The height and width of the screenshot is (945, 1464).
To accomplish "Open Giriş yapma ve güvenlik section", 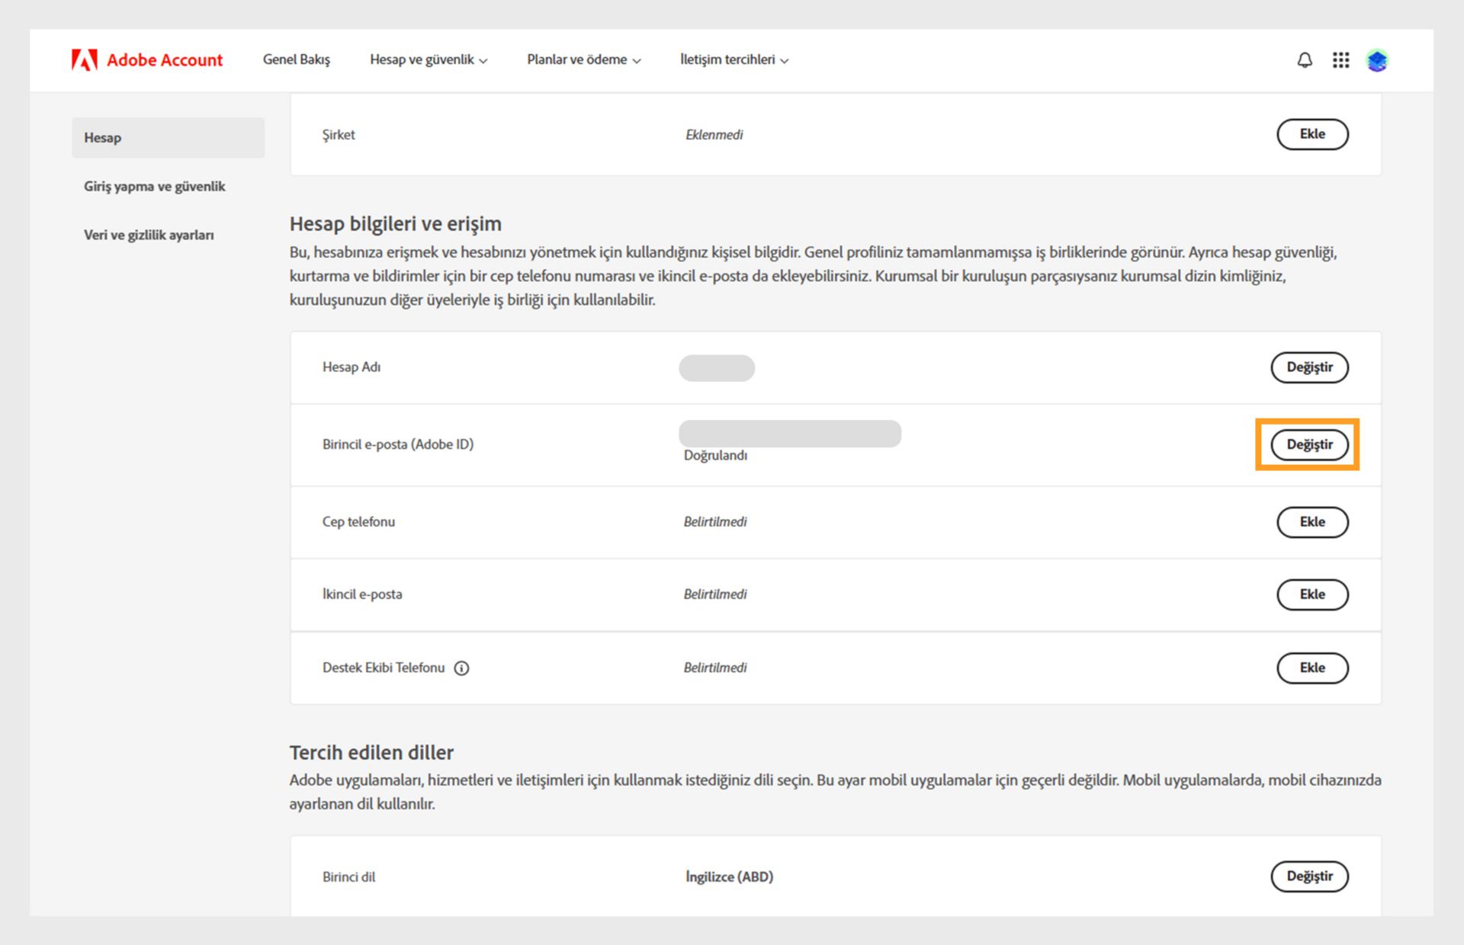I will click(x=155, y=187).
